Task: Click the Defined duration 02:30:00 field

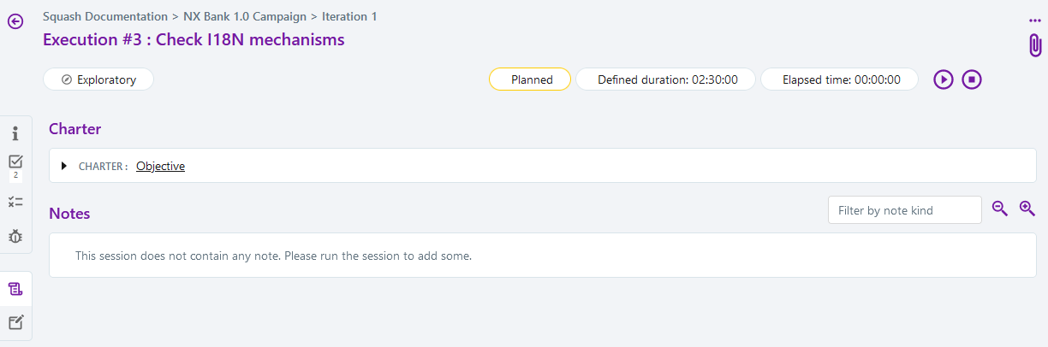Action: pyautogui.click(x=665, y=79)
